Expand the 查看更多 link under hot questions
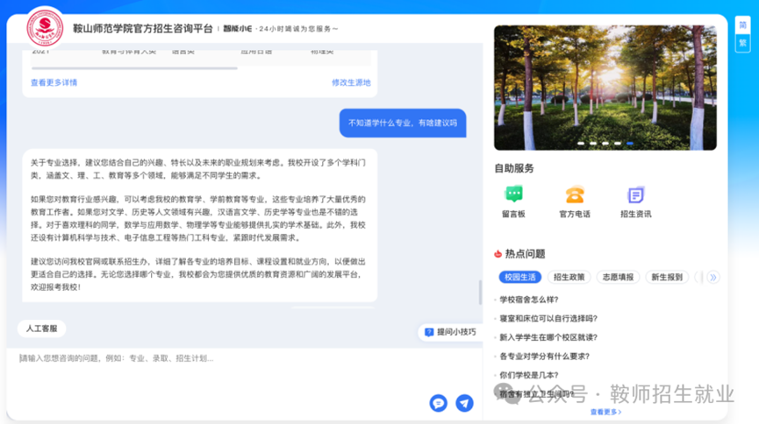This screenshot has width=759, height=424. (605, 412)
